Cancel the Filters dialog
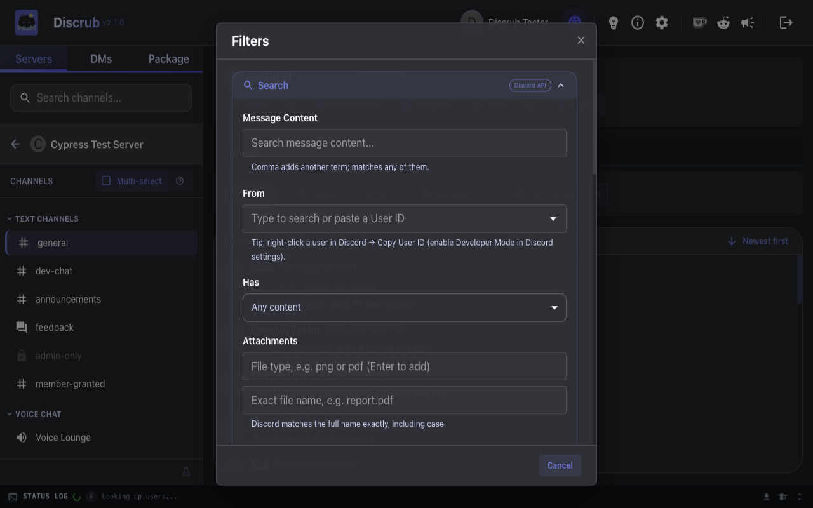This screenshot has height=508, width=813. click(x=560, y=465)
